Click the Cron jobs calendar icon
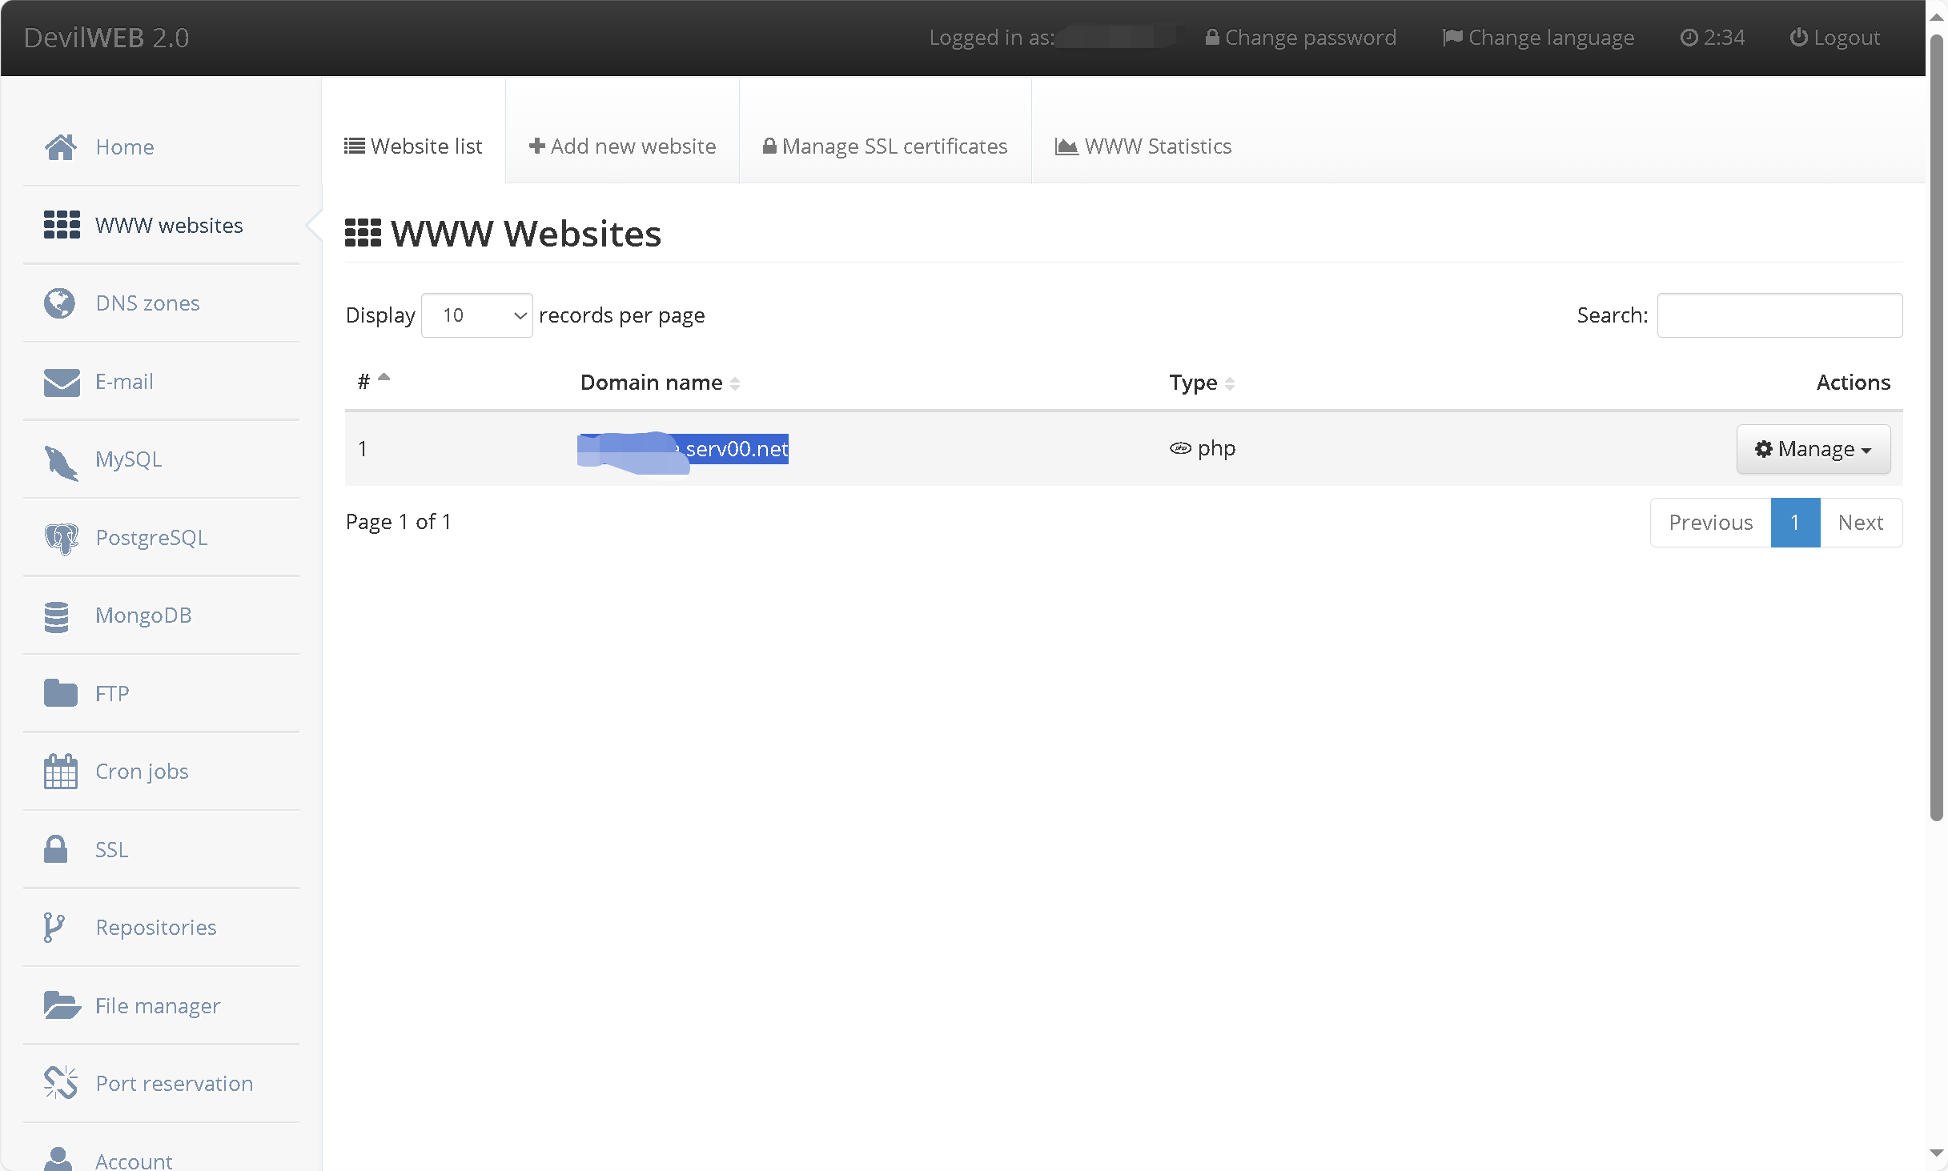Viewport: 1948px width, 1171px height. point(61,772)
